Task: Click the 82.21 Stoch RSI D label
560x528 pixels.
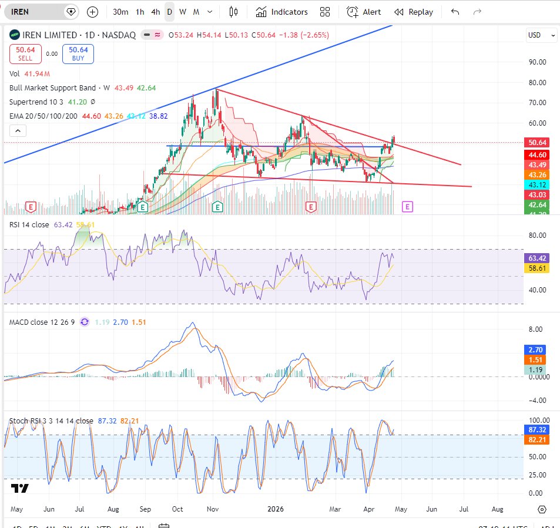Action: coord(536,439)
